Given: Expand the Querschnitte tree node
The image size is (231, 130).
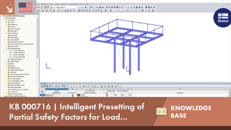Looking at the screenshot, I should (6, 46).
